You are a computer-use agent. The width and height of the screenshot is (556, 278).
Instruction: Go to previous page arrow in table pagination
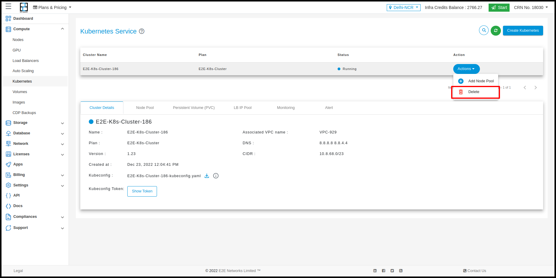pos(525,88)
